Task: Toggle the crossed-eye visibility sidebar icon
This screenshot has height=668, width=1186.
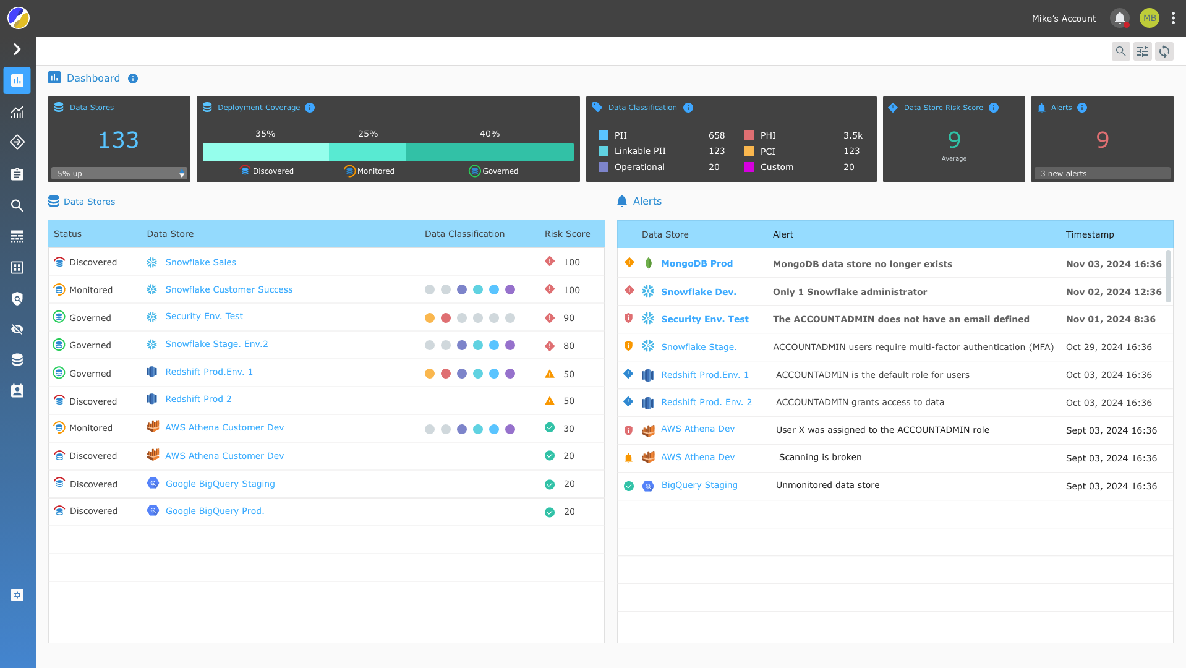Action: (17, 329)
